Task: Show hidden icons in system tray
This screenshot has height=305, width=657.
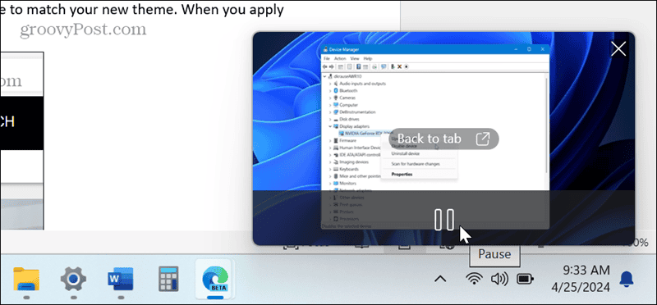Action: [440, 279]
